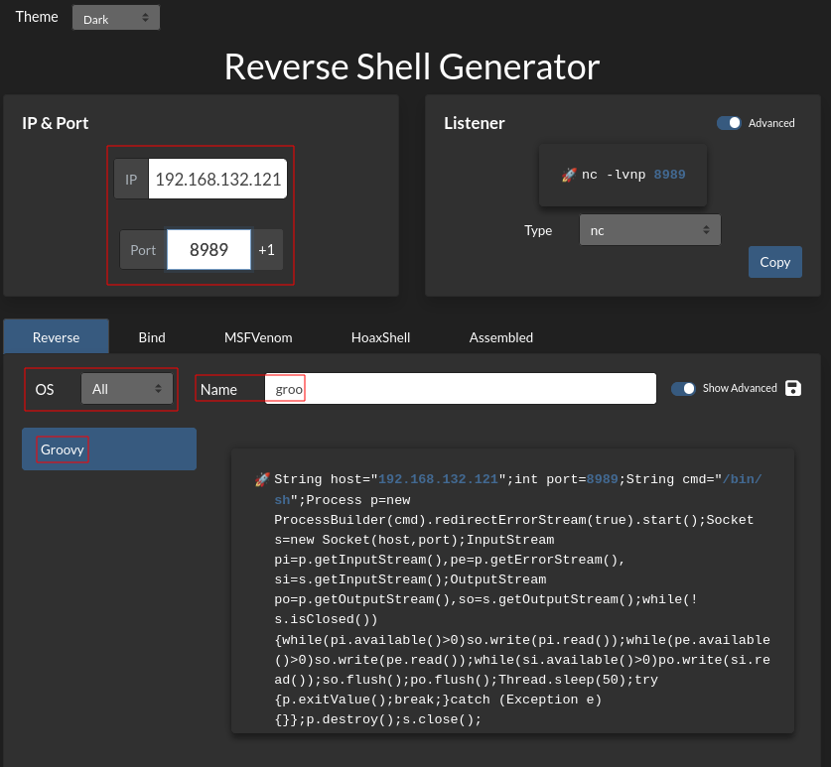Open the OS filter dropdown
This screenshot has width=831, height=767.
pyautogui.click(x=127, y=389)
